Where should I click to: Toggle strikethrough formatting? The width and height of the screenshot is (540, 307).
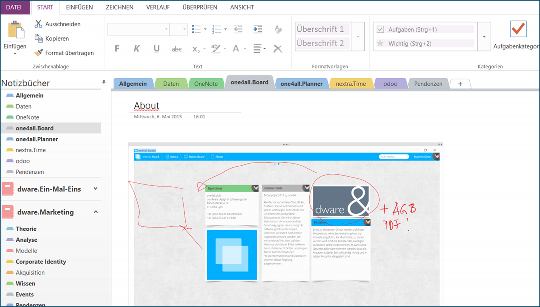177,49
